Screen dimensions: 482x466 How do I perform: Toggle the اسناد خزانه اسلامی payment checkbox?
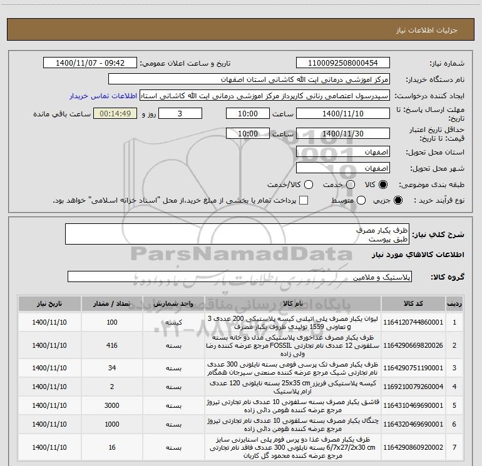click(304, 200)
